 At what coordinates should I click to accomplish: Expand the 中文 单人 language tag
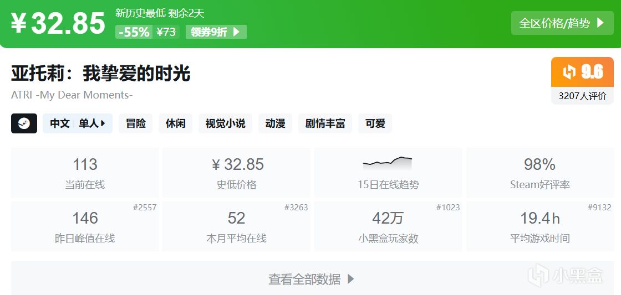[x=78, y=123]
